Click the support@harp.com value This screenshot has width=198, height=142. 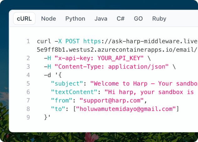[111, 101]
